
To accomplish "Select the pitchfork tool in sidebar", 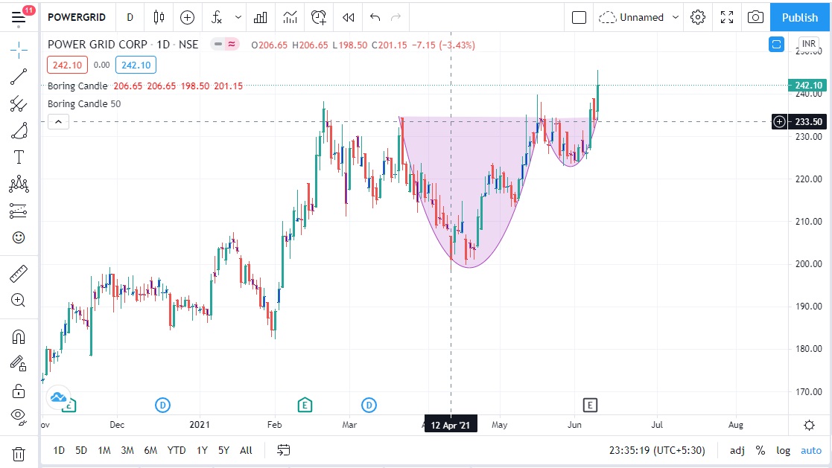I will tap(19, 104).
